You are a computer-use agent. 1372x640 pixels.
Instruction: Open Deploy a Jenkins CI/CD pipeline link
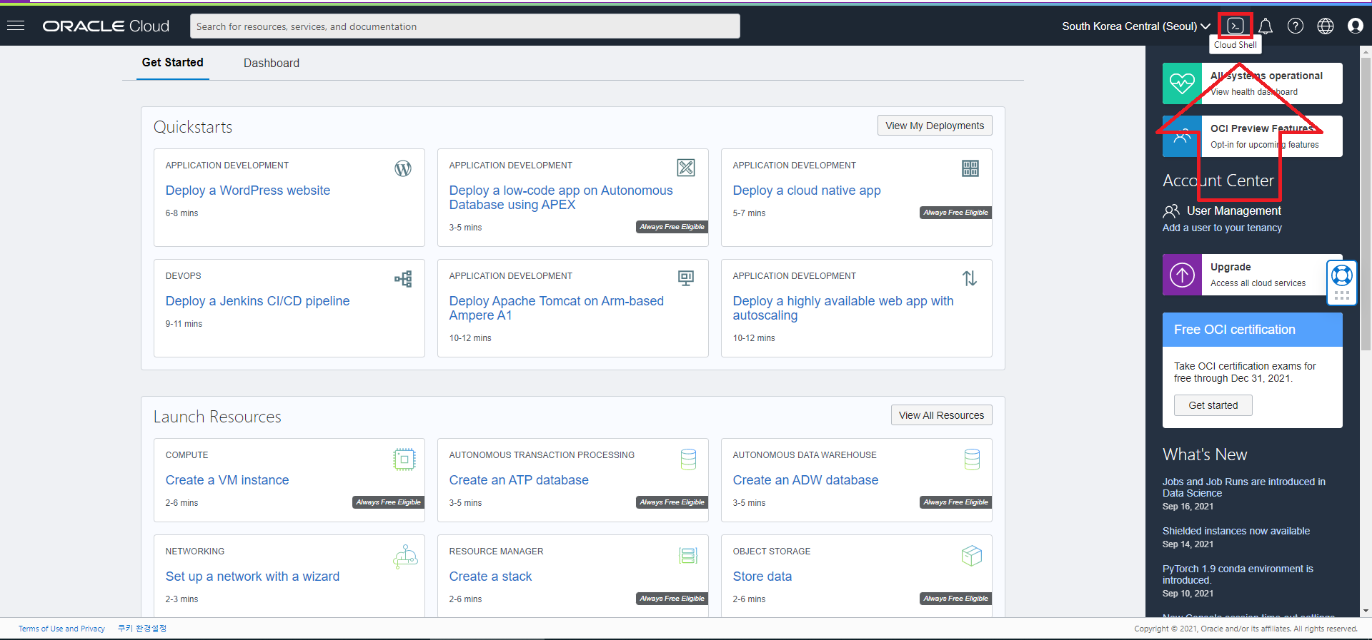pos(258,301)
